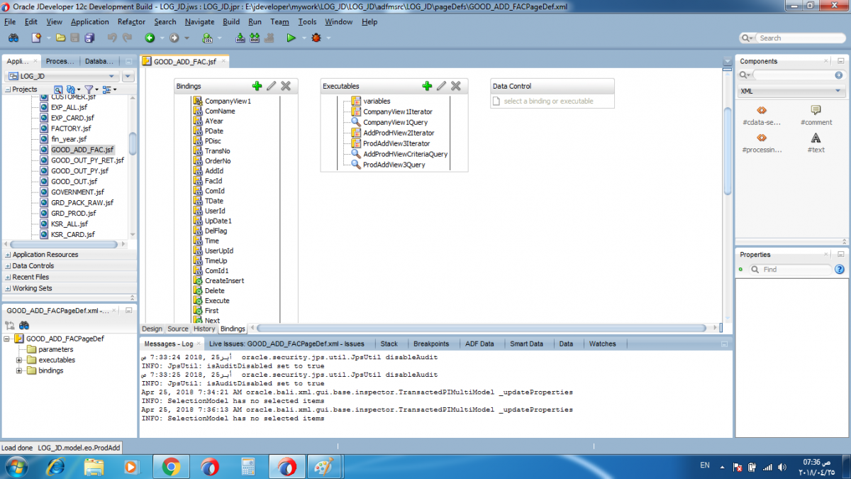
Task: Switch to the Source editor tab
Action: (x=177, y=329)
